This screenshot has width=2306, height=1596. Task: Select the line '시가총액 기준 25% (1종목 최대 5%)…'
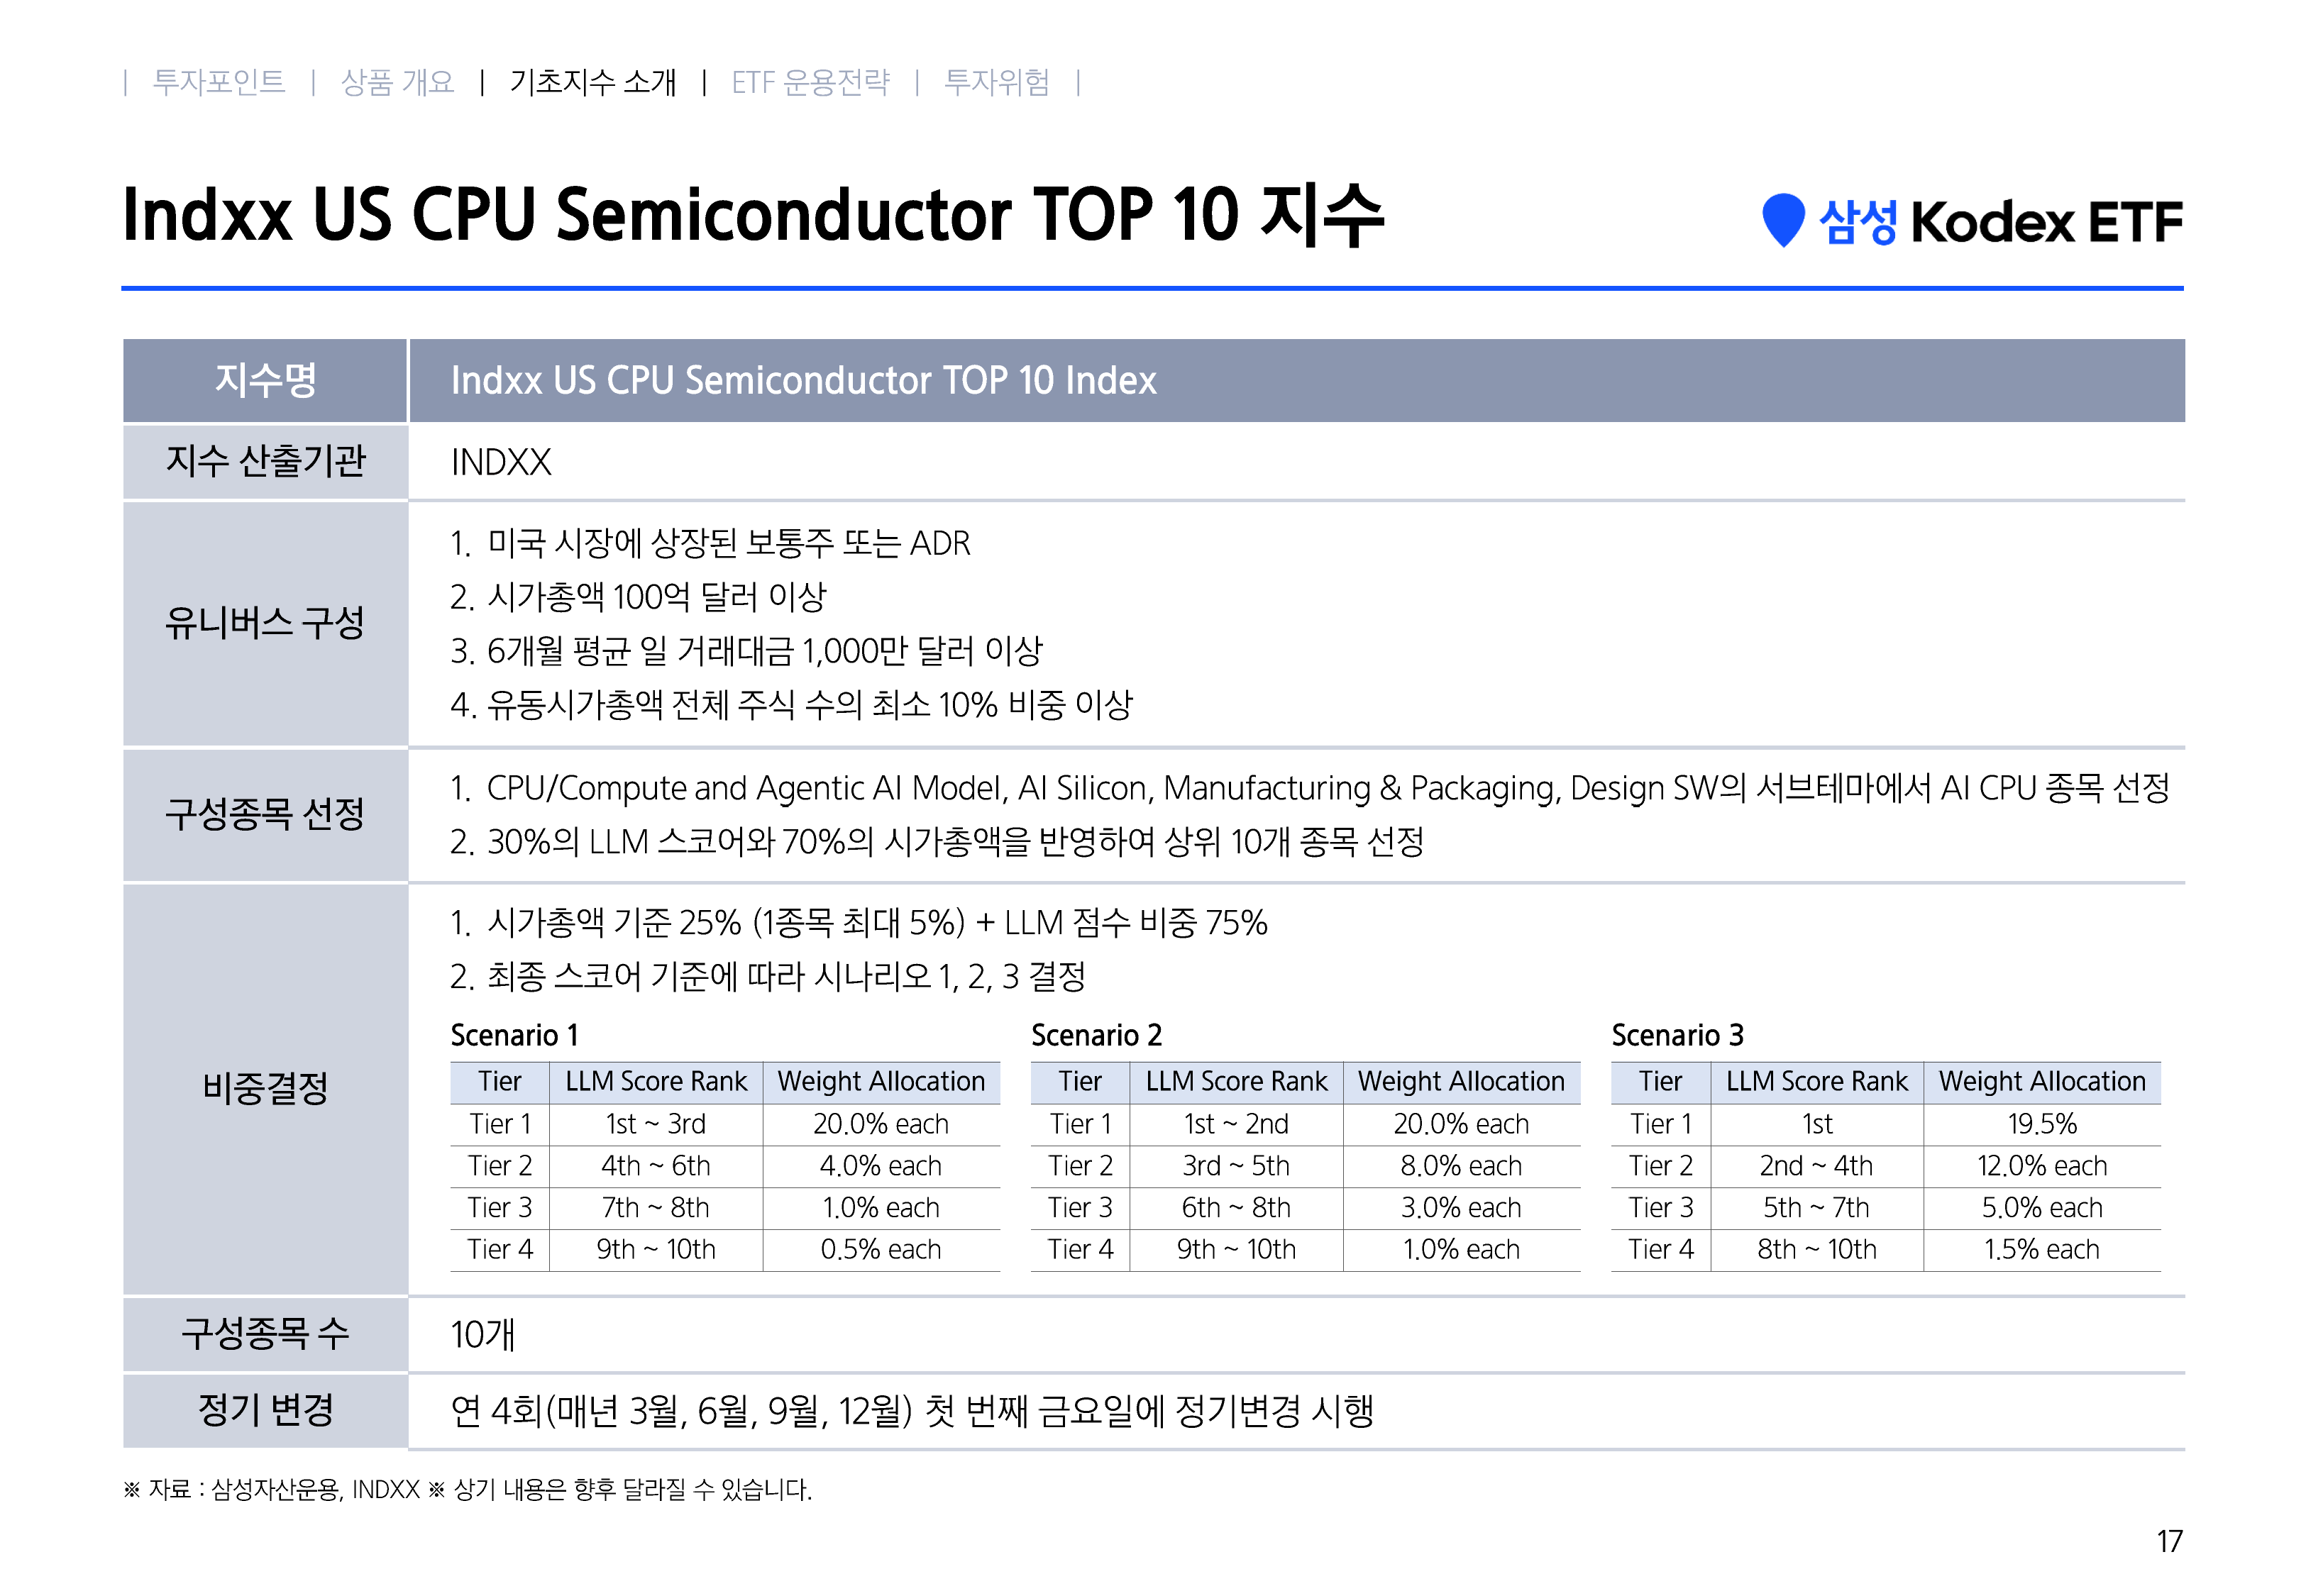(877, 922)
